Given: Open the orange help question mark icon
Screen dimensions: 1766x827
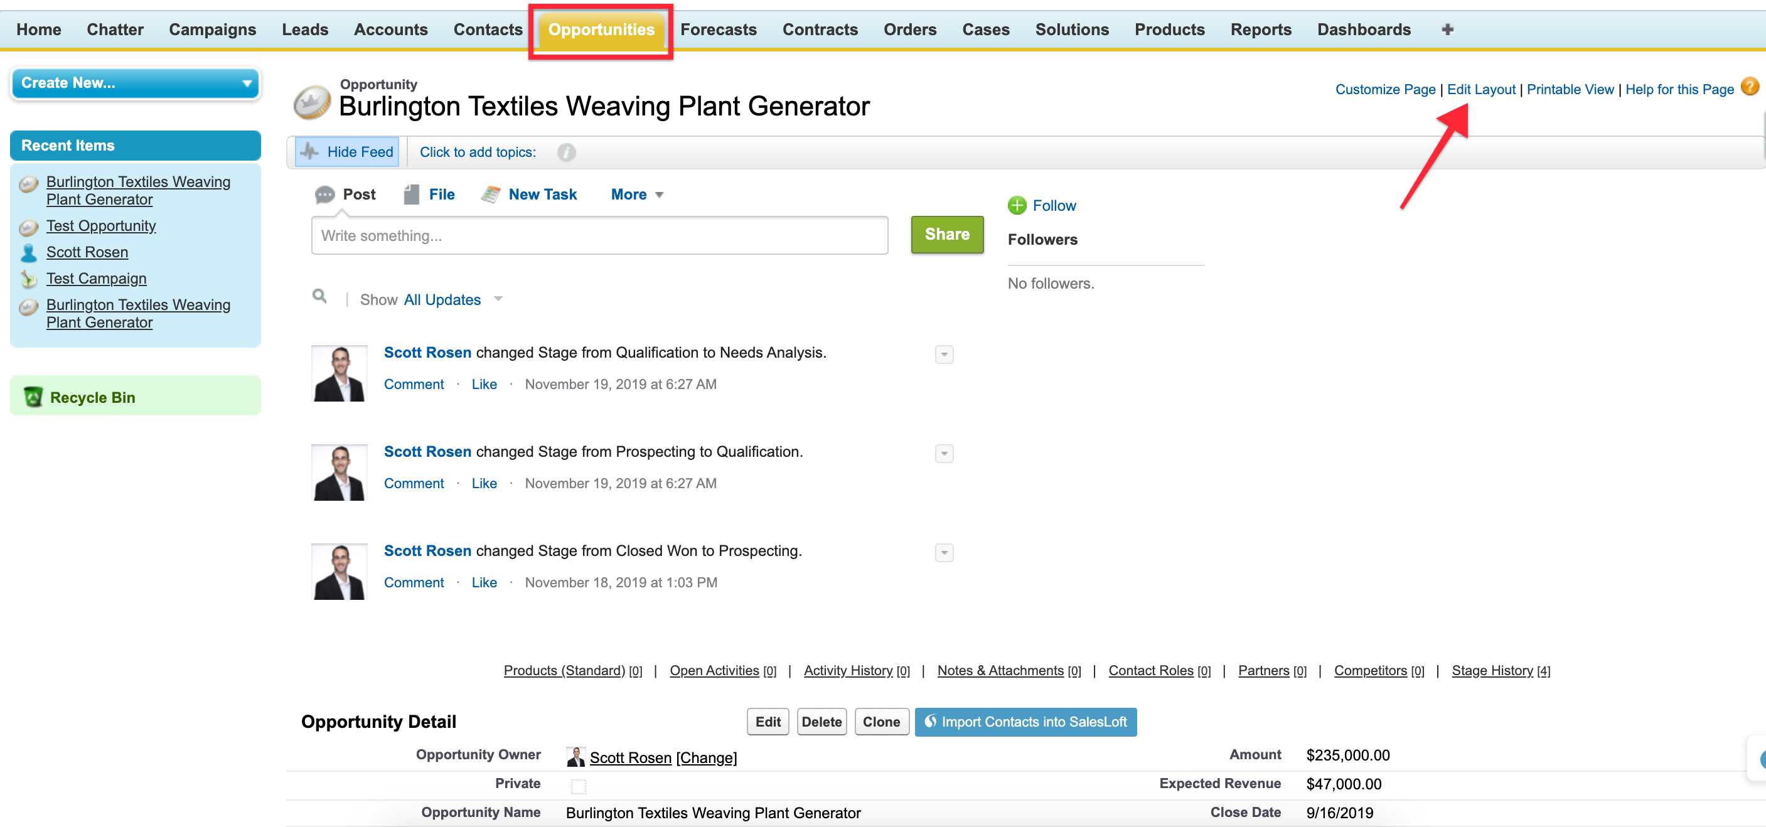Looking at the screenshot, I should 1750,87.
